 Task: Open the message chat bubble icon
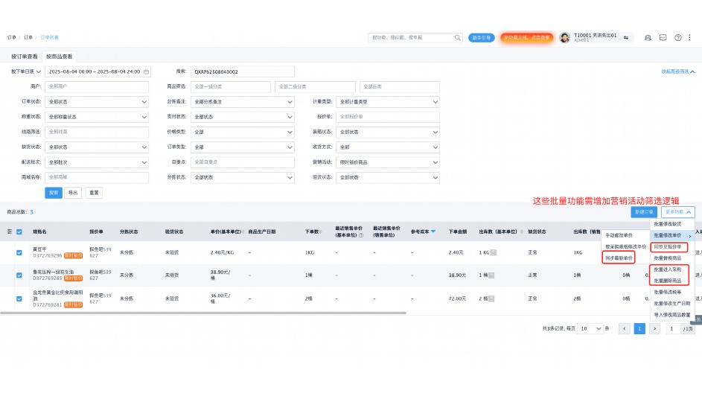(x=663, y=37)
